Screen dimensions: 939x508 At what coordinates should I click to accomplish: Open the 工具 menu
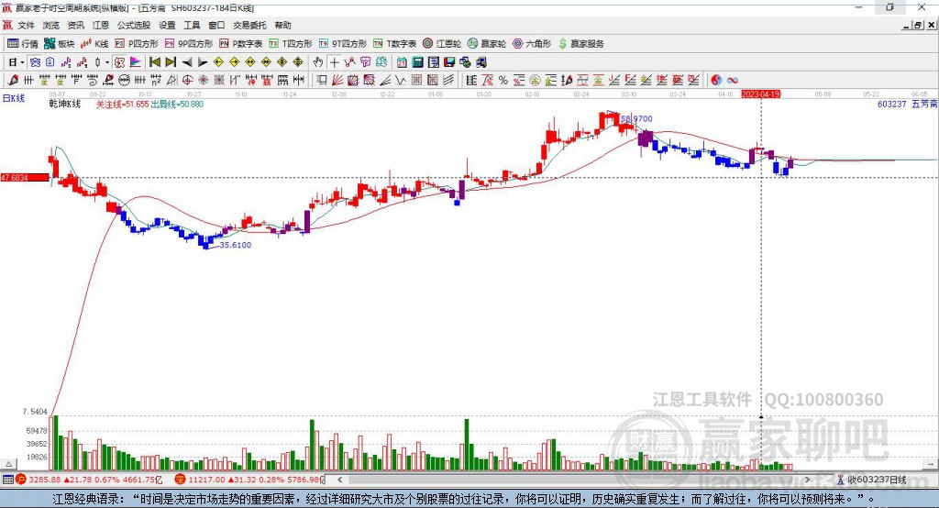coord(192,25)
